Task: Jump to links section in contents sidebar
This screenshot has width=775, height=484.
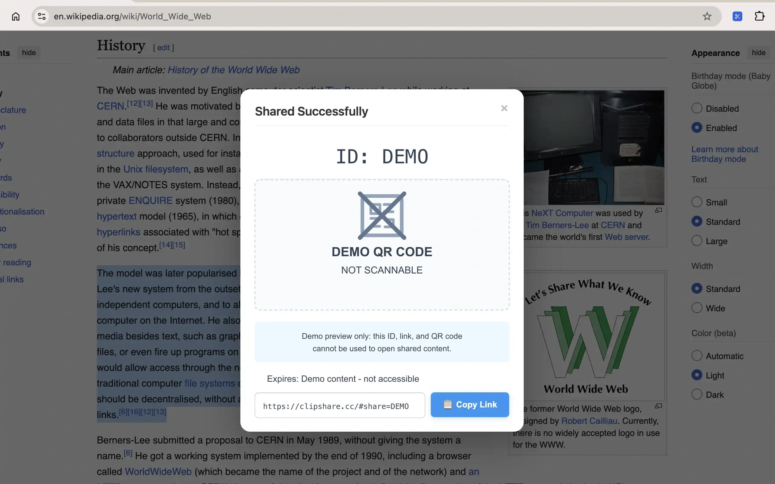Action: (12, 280)
